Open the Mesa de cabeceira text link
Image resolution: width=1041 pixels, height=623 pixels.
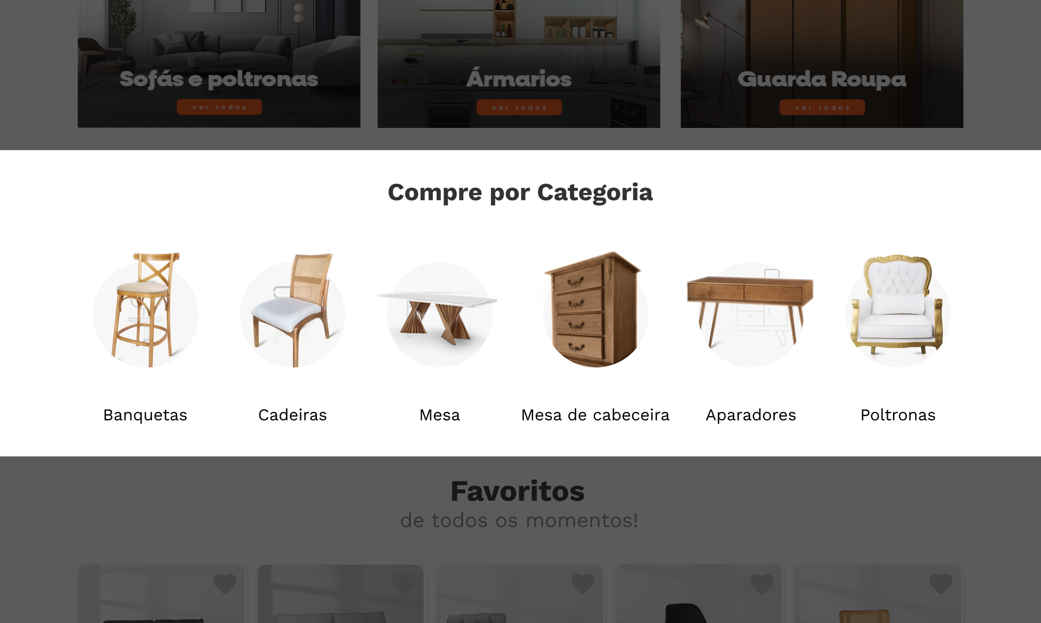(x=595, y=415)
